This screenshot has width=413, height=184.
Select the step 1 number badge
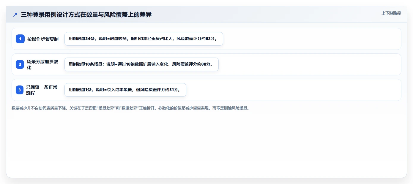pyautogui.click(x=20, y=39)
